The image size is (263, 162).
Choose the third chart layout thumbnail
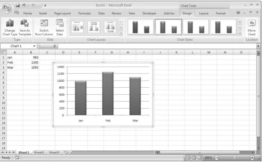(x=110, y=27)
